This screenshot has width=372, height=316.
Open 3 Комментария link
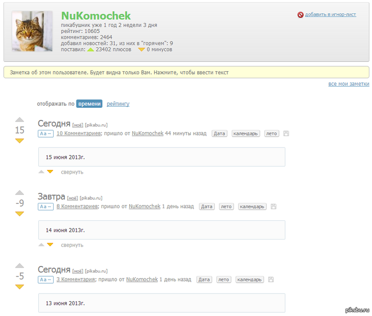point(76,279)
